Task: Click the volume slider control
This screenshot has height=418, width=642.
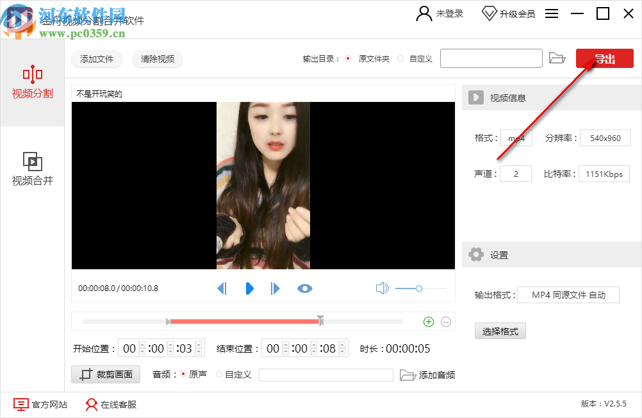Action: pos(420,288)
